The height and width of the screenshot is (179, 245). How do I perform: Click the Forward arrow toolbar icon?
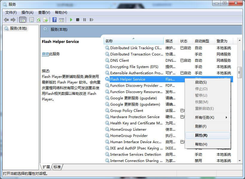pyautogui.click(x=13, y=20)
